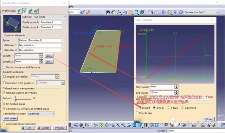Screen dimensions: 225x133
Task: Open the isometric view cube icon
Action: coord(140,125)
